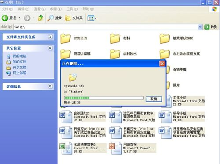Open 网上邻居 link in sidebar

[19, 73]
